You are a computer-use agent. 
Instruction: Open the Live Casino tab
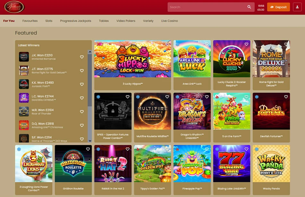tap(170, 20)
